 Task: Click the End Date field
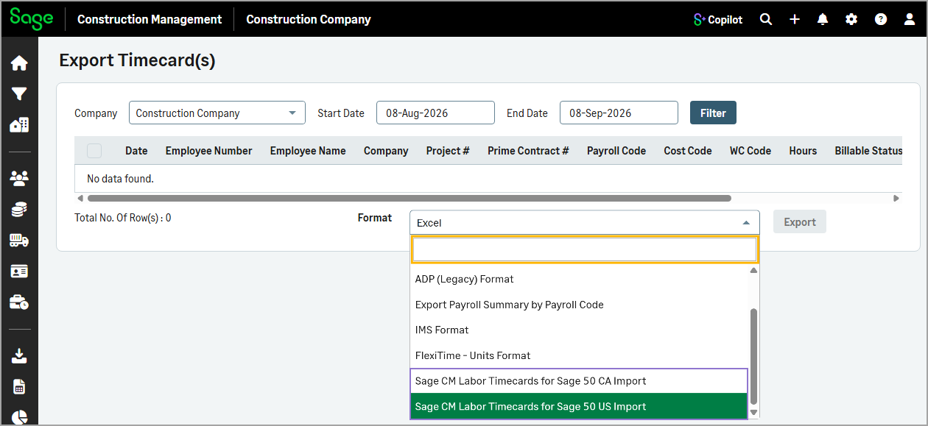pyautogui.click(x=619, y=113)
